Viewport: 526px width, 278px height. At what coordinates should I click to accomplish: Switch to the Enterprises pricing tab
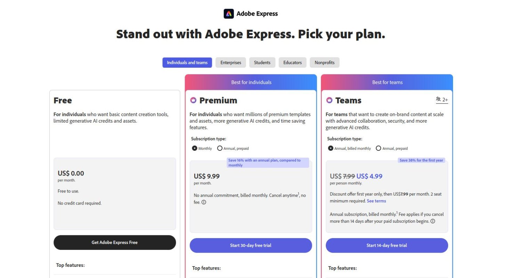(230, 63)
